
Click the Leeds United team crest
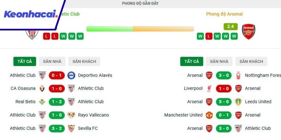(x=238, y=102)
